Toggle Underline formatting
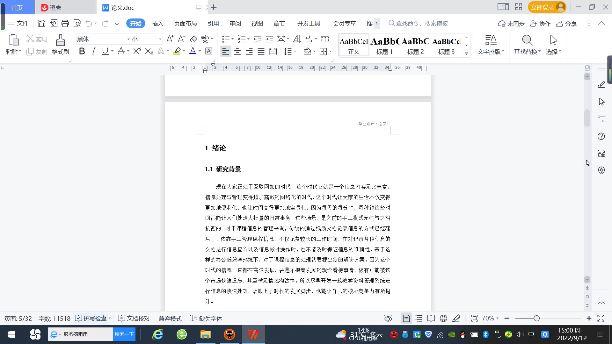612x344 pixels. (105, 51)
